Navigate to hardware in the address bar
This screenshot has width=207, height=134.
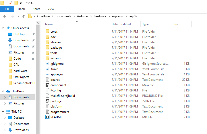click(x=100, y=16)
